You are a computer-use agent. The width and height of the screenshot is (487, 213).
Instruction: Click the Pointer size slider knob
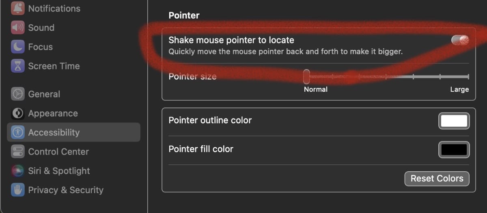306,76
